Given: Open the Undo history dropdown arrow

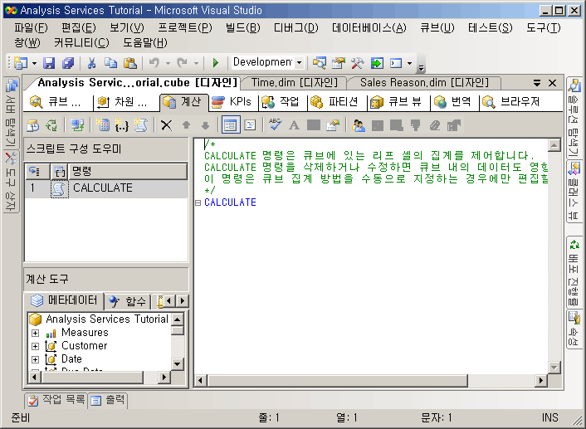Looking at the screenshot, I should coord(168,63).
